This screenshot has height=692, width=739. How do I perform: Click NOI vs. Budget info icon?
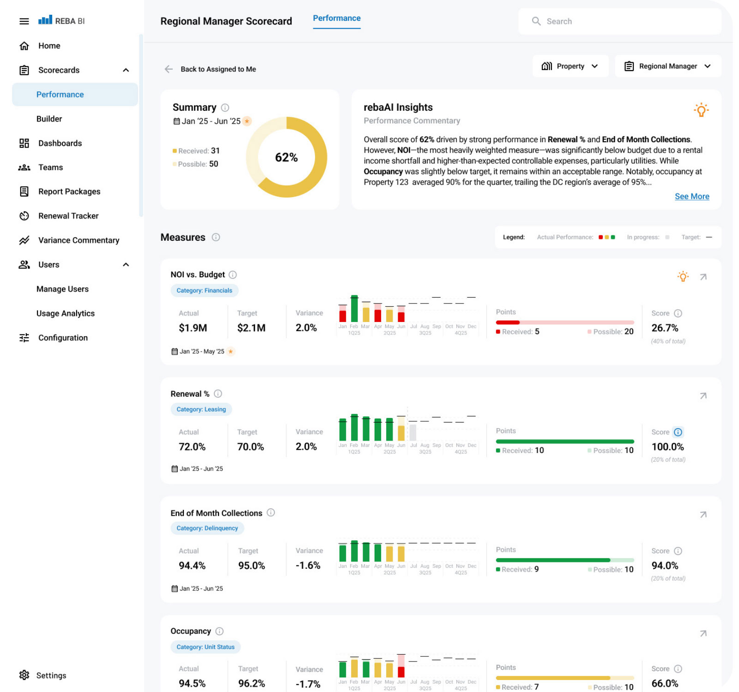(233, 274)
